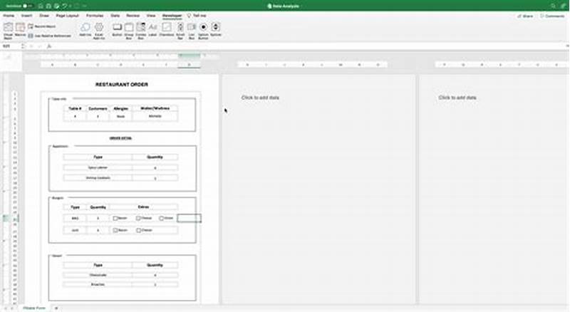Tick third checkbox in BBQ burger row
The width and height of the screenshot is (570, 312).
pos(162,218)
